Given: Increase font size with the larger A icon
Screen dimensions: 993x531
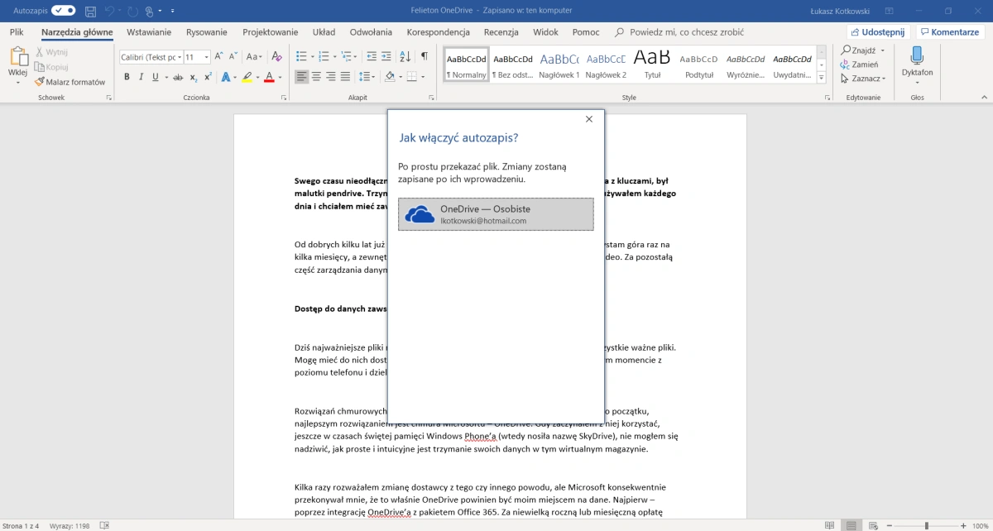Looking at the screenshot, I should pos(219,57).
